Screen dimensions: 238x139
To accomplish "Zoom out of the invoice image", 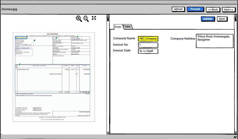I will click(86, 18).
